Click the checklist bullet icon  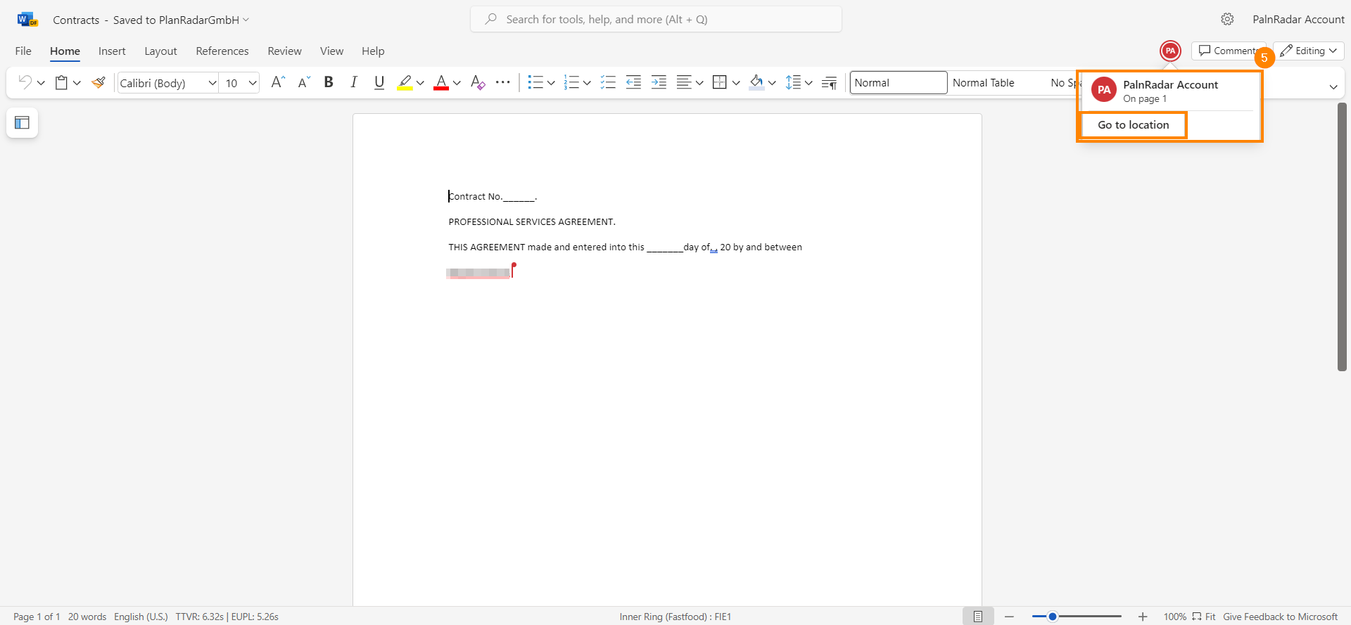pos(608,83)
